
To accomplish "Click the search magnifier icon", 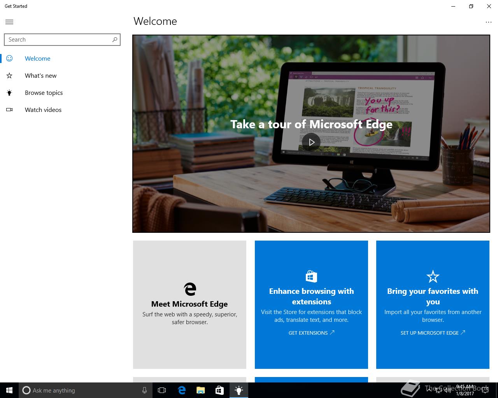I will [x=115, y=39].
